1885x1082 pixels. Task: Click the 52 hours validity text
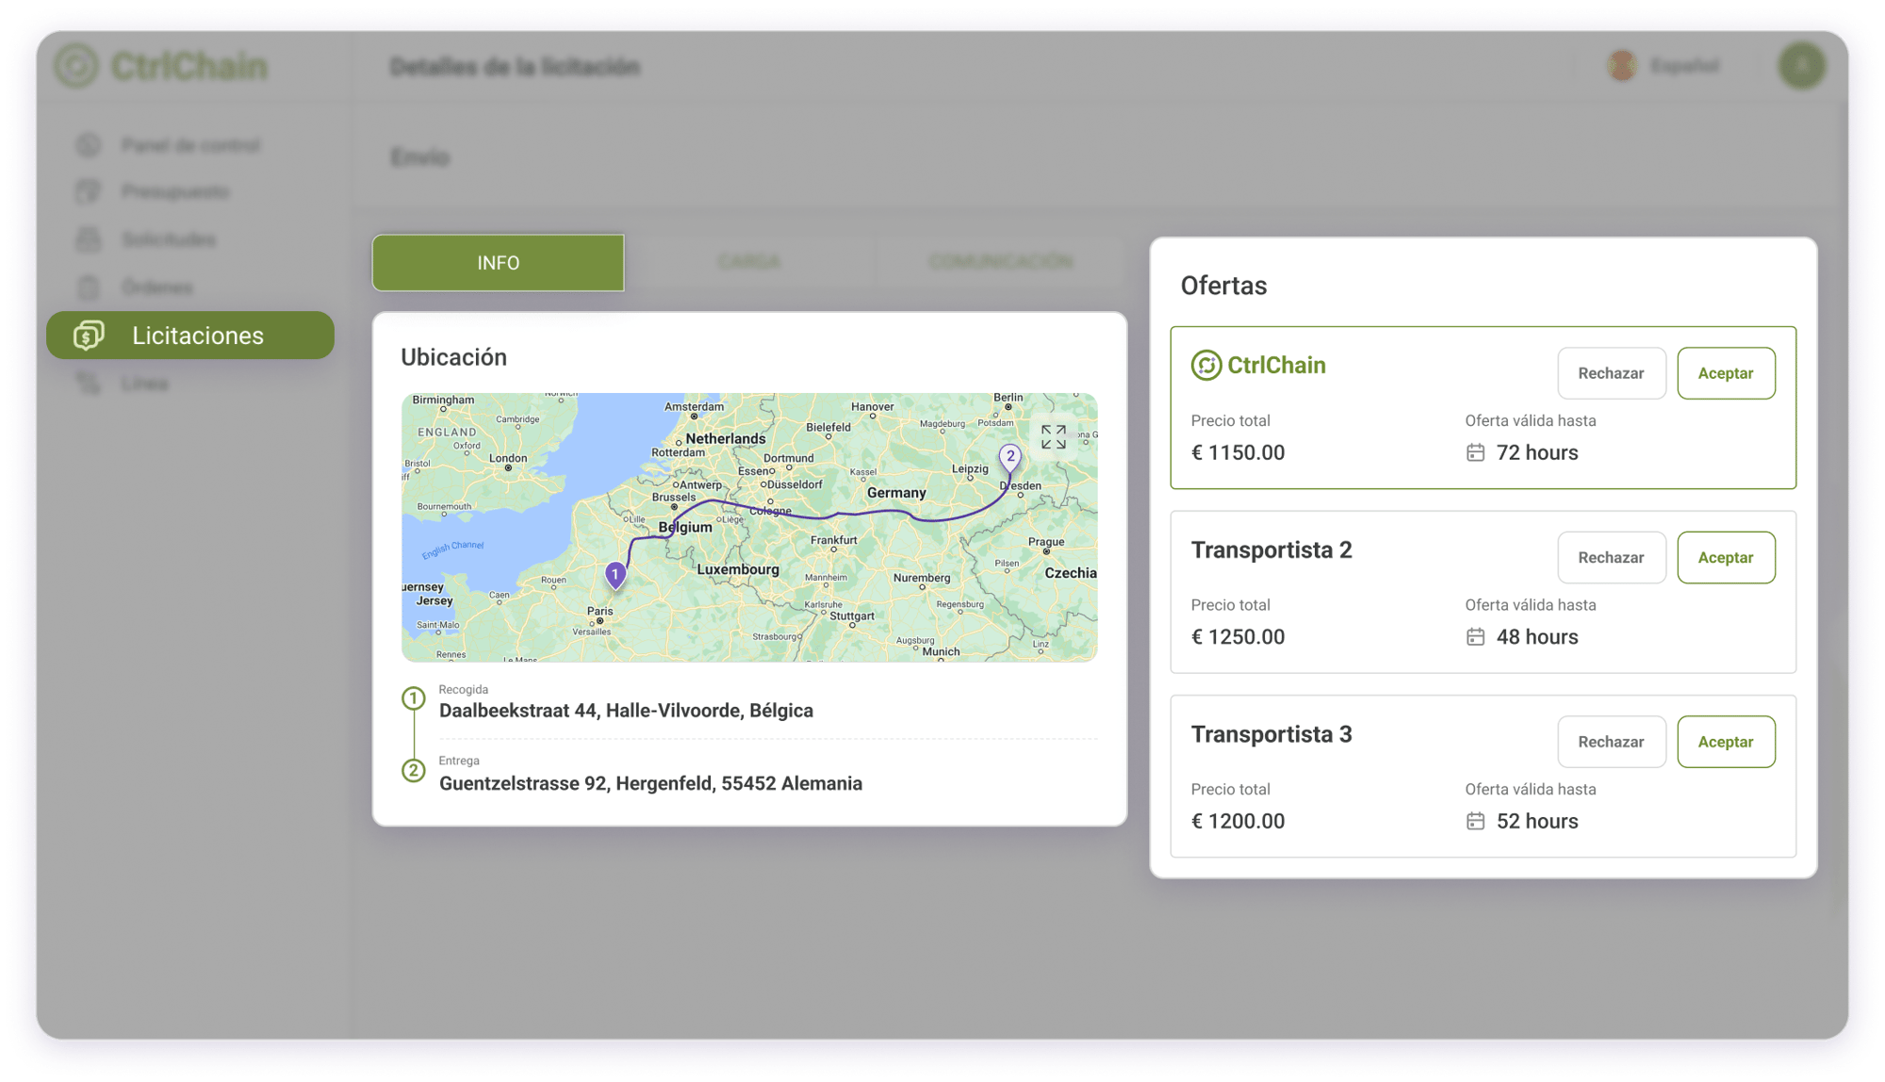pos(1537,822)
